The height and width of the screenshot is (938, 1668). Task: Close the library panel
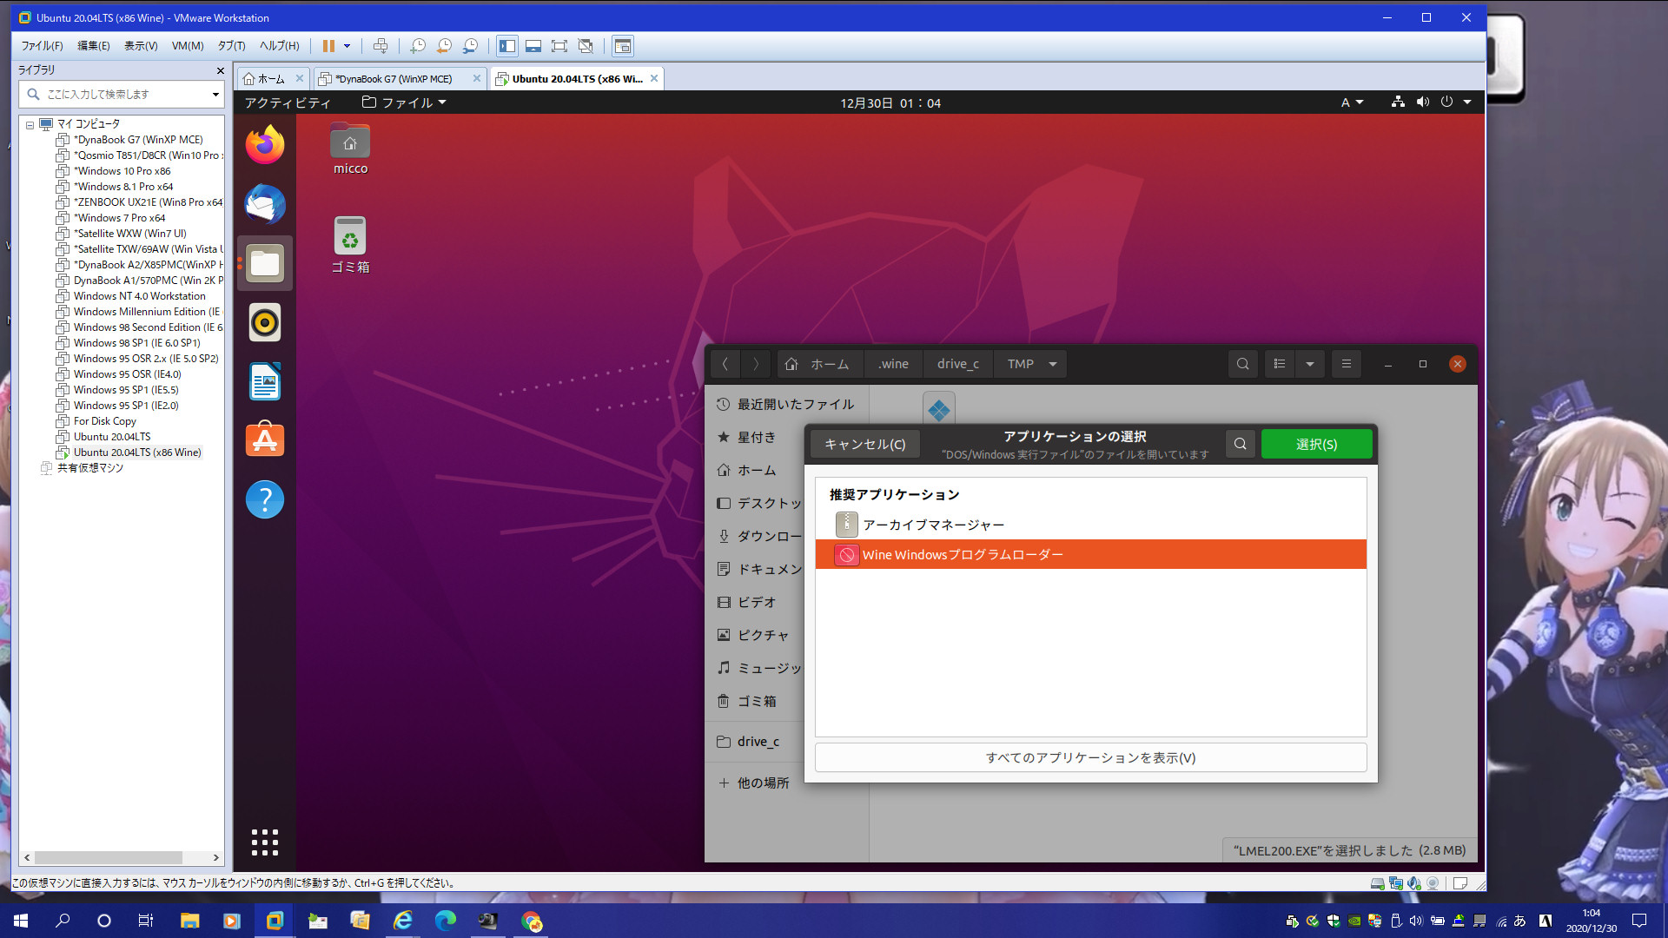(220, 70)
